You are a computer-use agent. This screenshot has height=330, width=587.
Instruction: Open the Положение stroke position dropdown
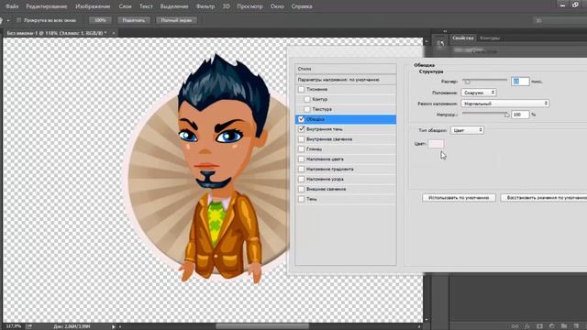pyautogui.click(x=479, y=93)
